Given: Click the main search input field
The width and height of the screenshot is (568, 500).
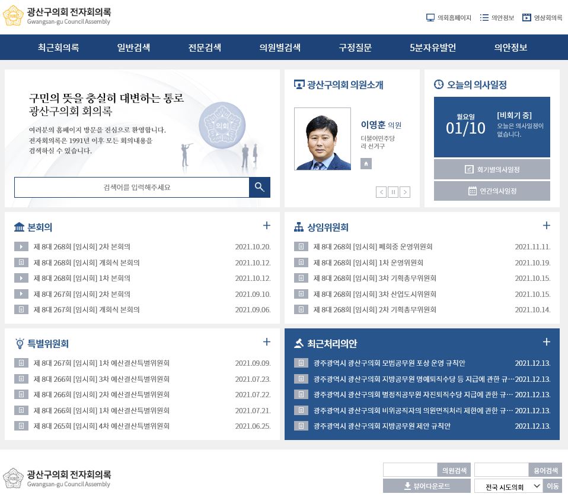Looking at the screenshot, I should tap(130, 187).
